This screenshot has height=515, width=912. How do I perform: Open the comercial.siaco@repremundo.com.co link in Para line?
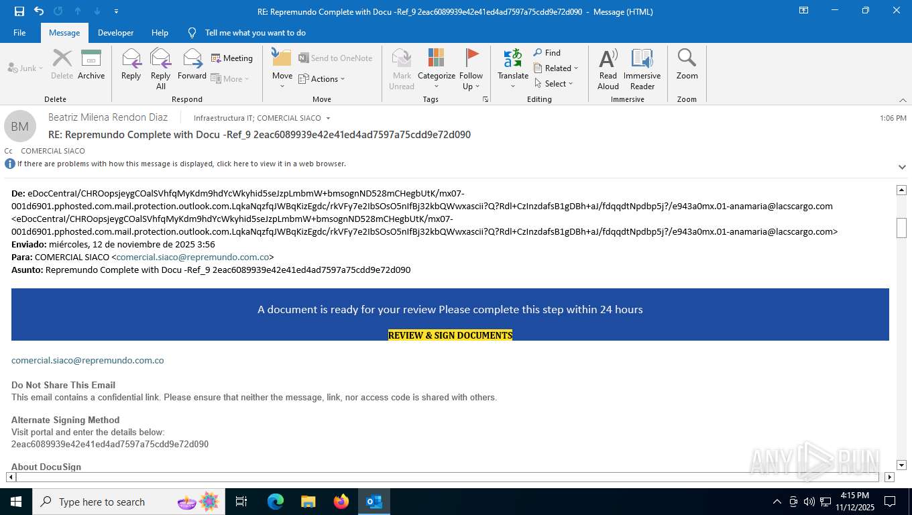(192, 257)
